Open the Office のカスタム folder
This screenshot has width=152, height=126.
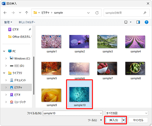[20, 37]
